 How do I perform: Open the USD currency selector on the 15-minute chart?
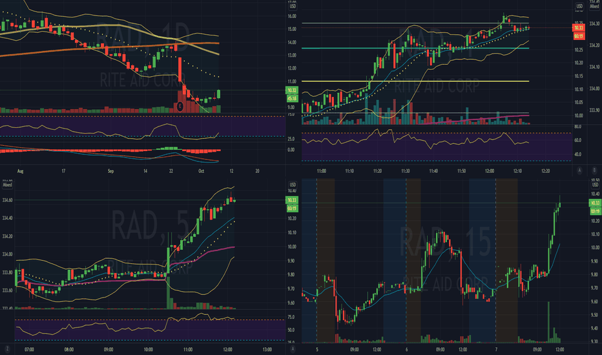coord(595,185)
